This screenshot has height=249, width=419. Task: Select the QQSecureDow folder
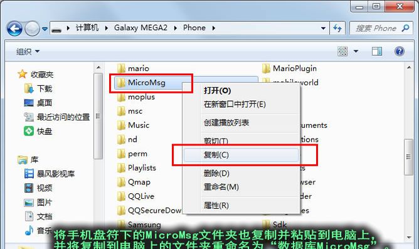click(x=149, y=211)
